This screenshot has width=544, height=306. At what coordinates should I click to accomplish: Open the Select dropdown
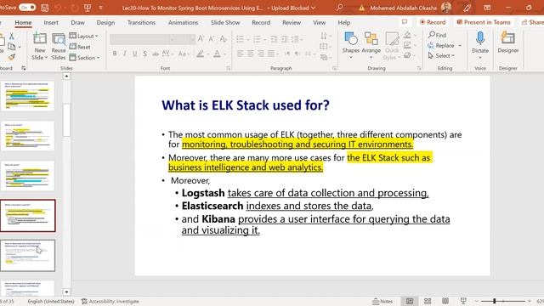(x=441, y=56)
